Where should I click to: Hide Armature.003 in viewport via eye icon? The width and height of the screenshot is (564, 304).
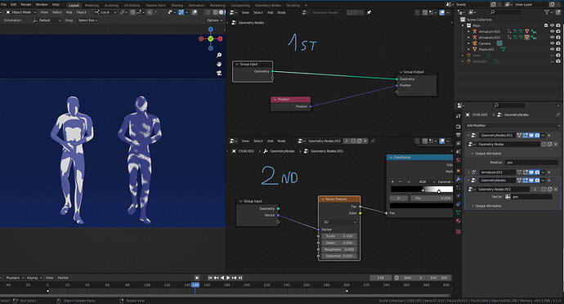552,38
